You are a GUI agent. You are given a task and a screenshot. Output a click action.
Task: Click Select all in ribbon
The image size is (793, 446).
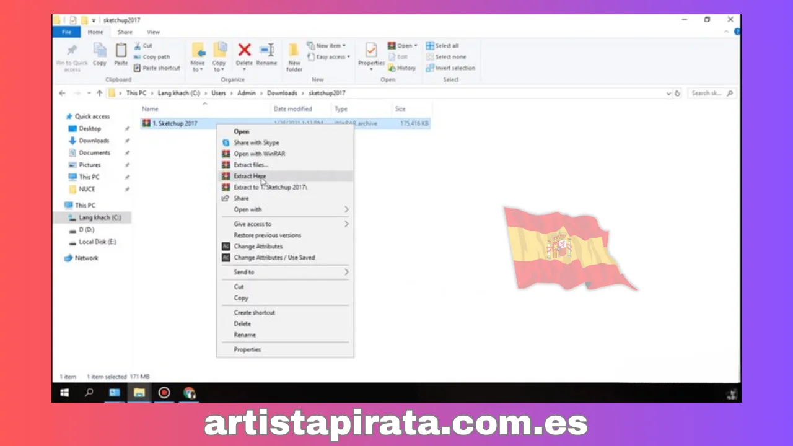442,46
